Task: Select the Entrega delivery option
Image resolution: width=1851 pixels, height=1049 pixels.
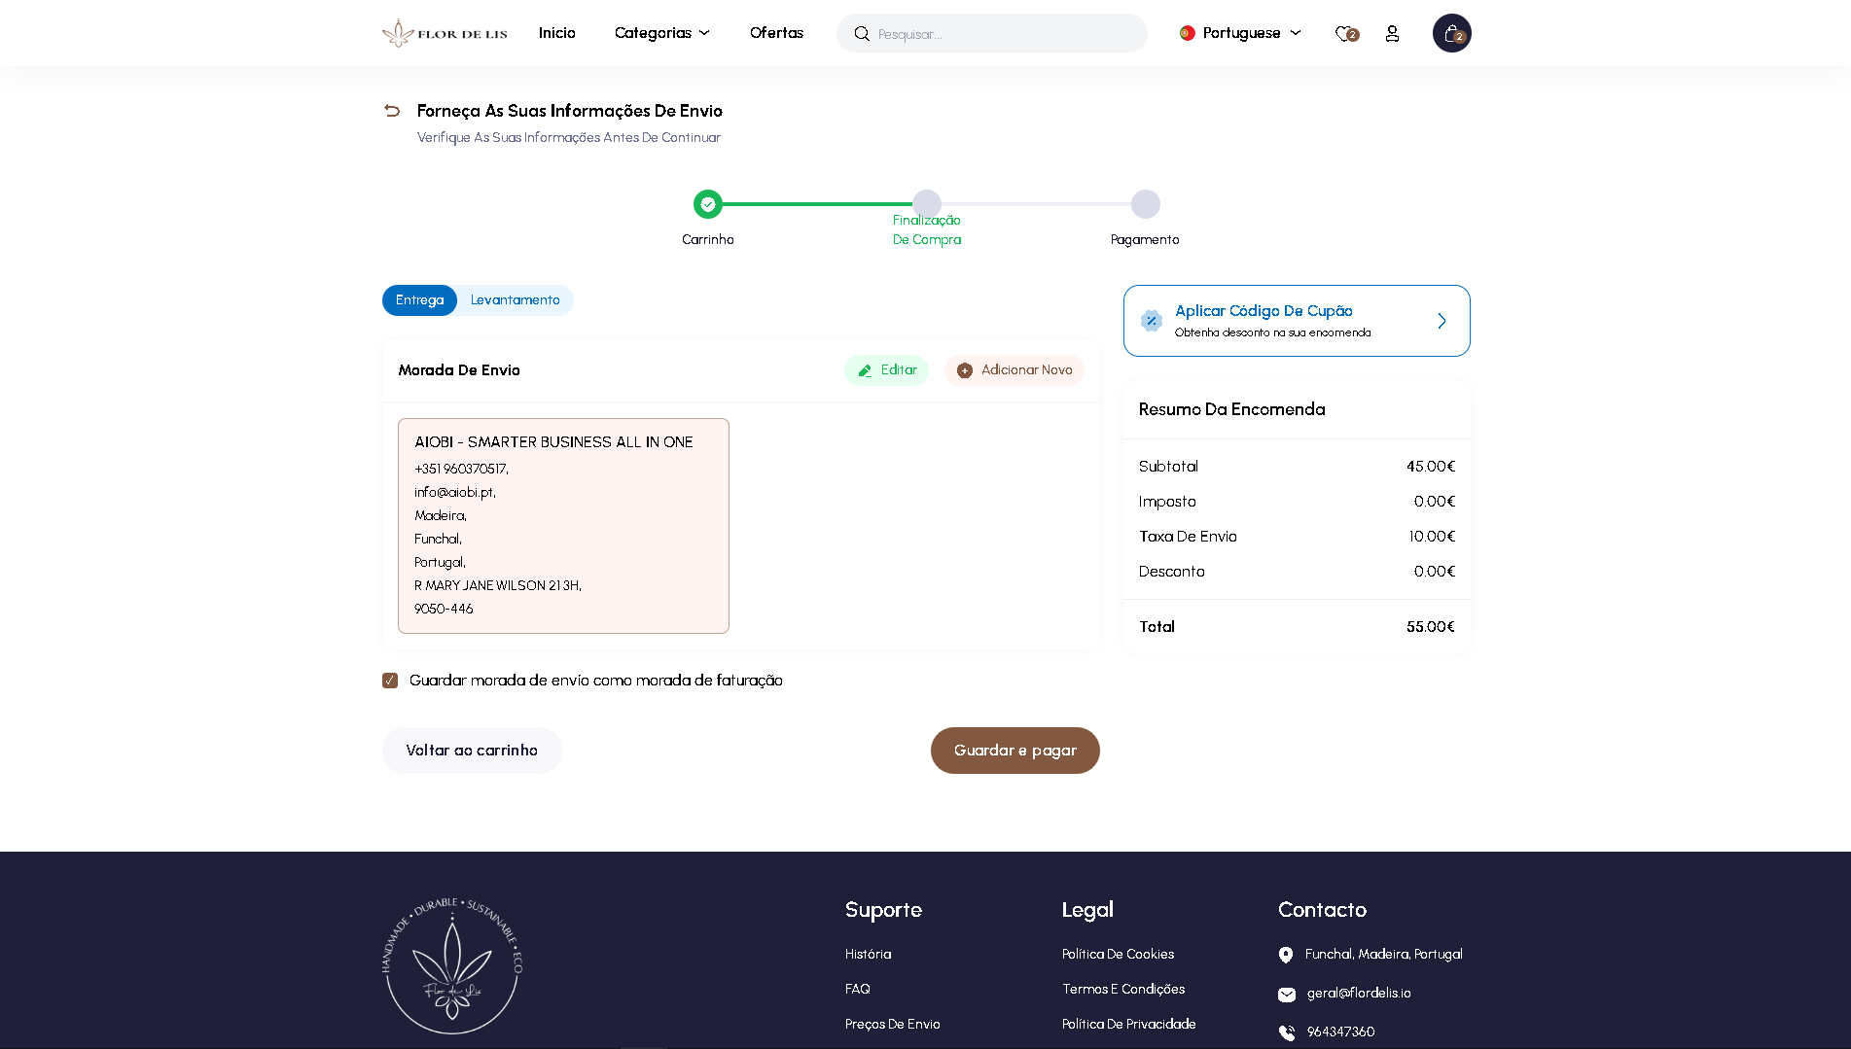Action: pos(419,300)
